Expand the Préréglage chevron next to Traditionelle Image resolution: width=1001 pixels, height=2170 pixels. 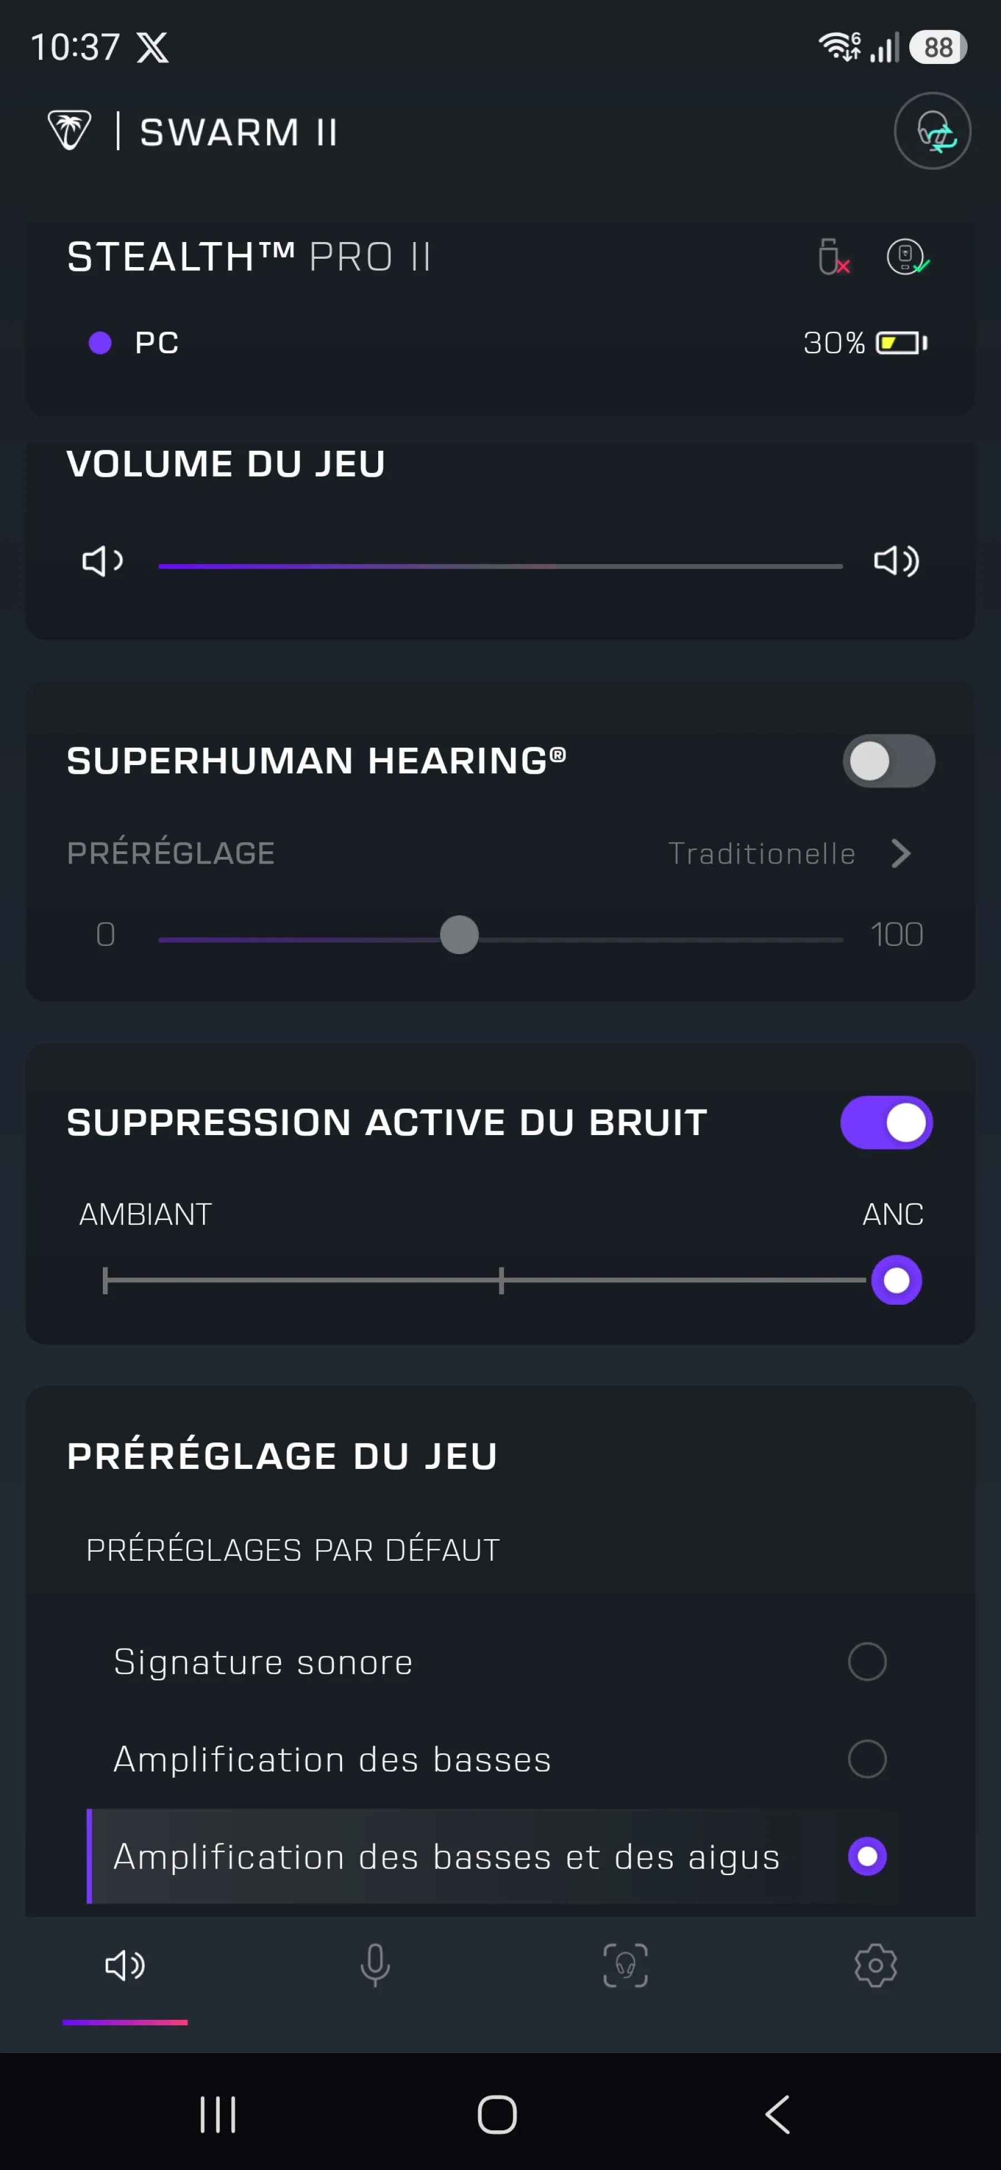(x=901, y=854)
